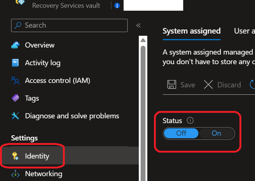
Task: Click the Overview cloud icon
Action: coord(15,45)
